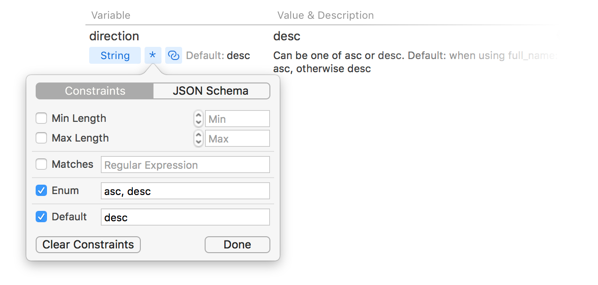The height and width of the screenshot is (285, 598).
Task: Click the Min Length stepper up arrow
Action: click(198, 115)
